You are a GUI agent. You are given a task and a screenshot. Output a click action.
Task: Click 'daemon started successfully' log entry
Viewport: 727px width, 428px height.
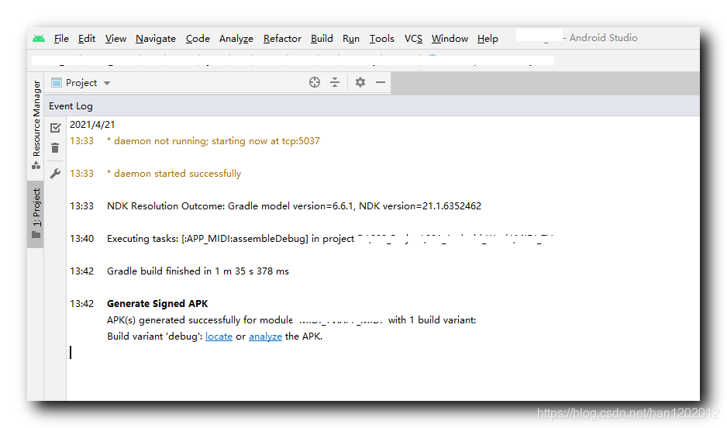pos(174,174)
